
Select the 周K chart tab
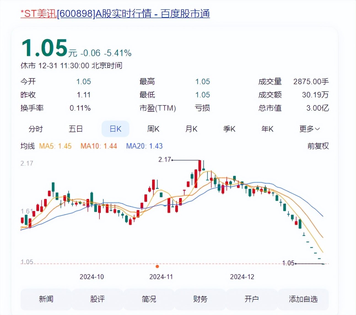(x=153, y=129)
